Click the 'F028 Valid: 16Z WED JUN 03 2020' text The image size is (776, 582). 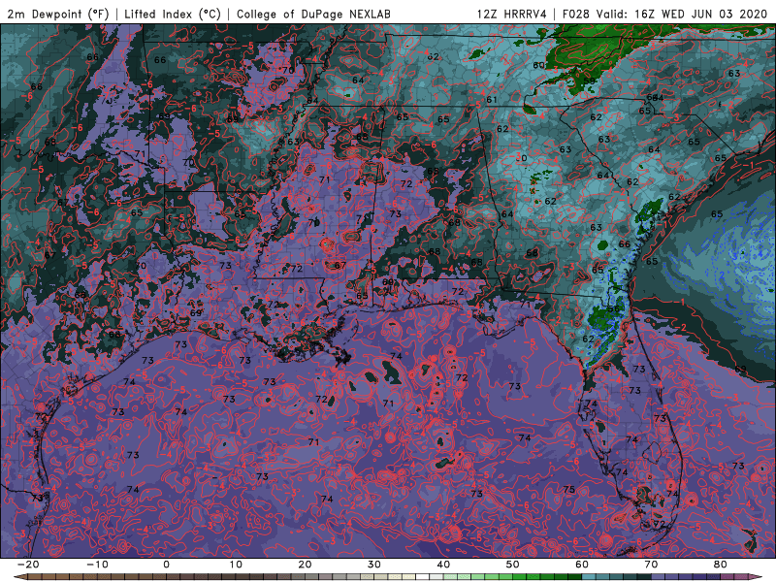point(664,14)
